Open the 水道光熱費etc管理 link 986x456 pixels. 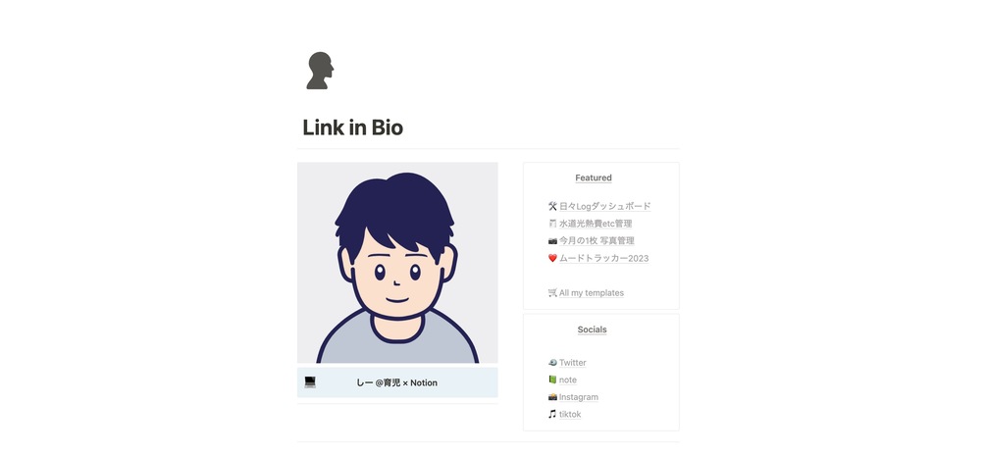tap(596, 224)
